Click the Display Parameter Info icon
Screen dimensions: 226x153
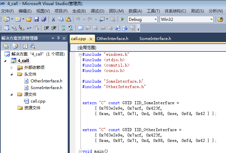(x=14, y=28)
